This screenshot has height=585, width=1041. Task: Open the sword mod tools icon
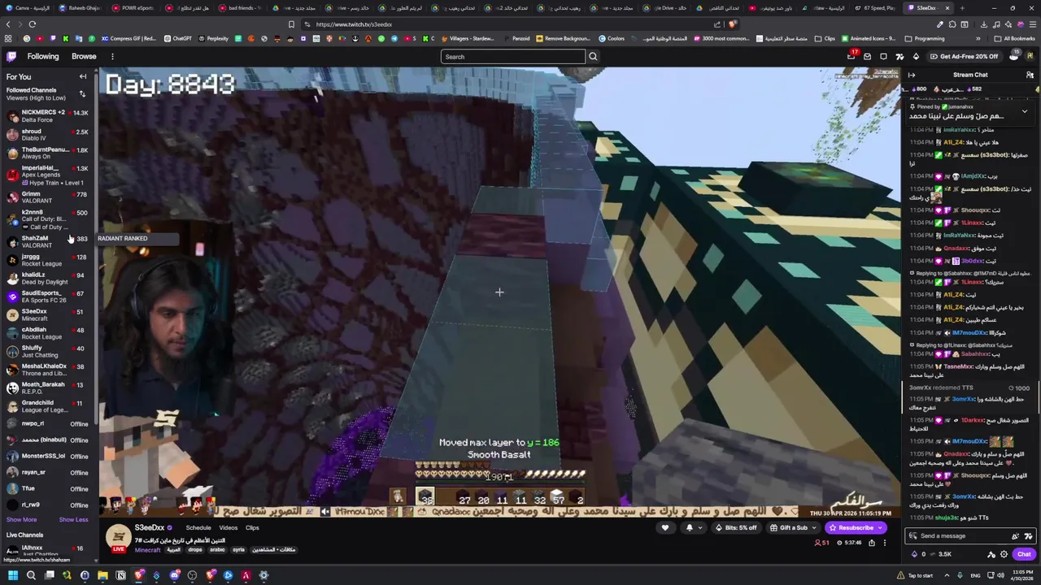coord(991,555)
